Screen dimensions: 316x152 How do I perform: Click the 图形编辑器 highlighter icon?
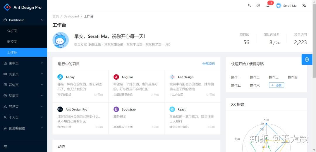point(5,128)
